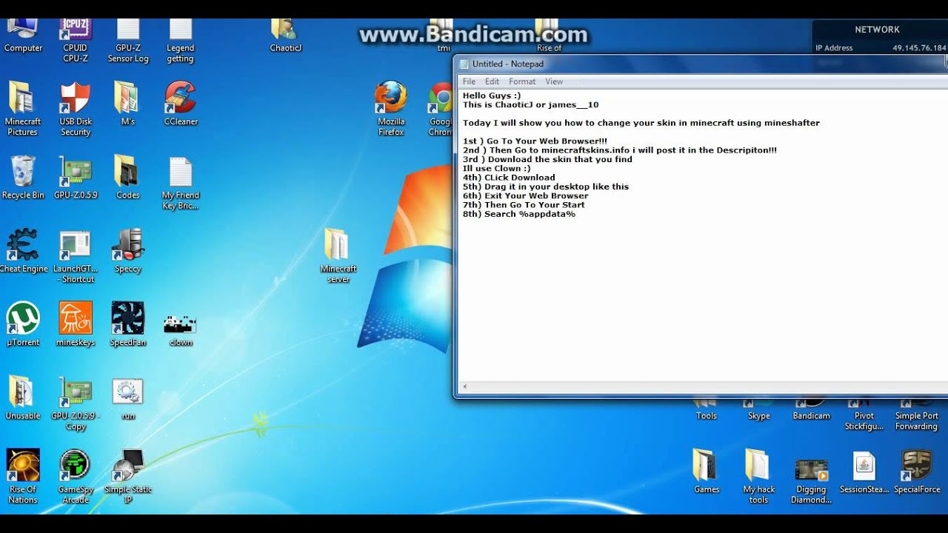
Task: Open the Games folder
Action: [x=706, y=471]
